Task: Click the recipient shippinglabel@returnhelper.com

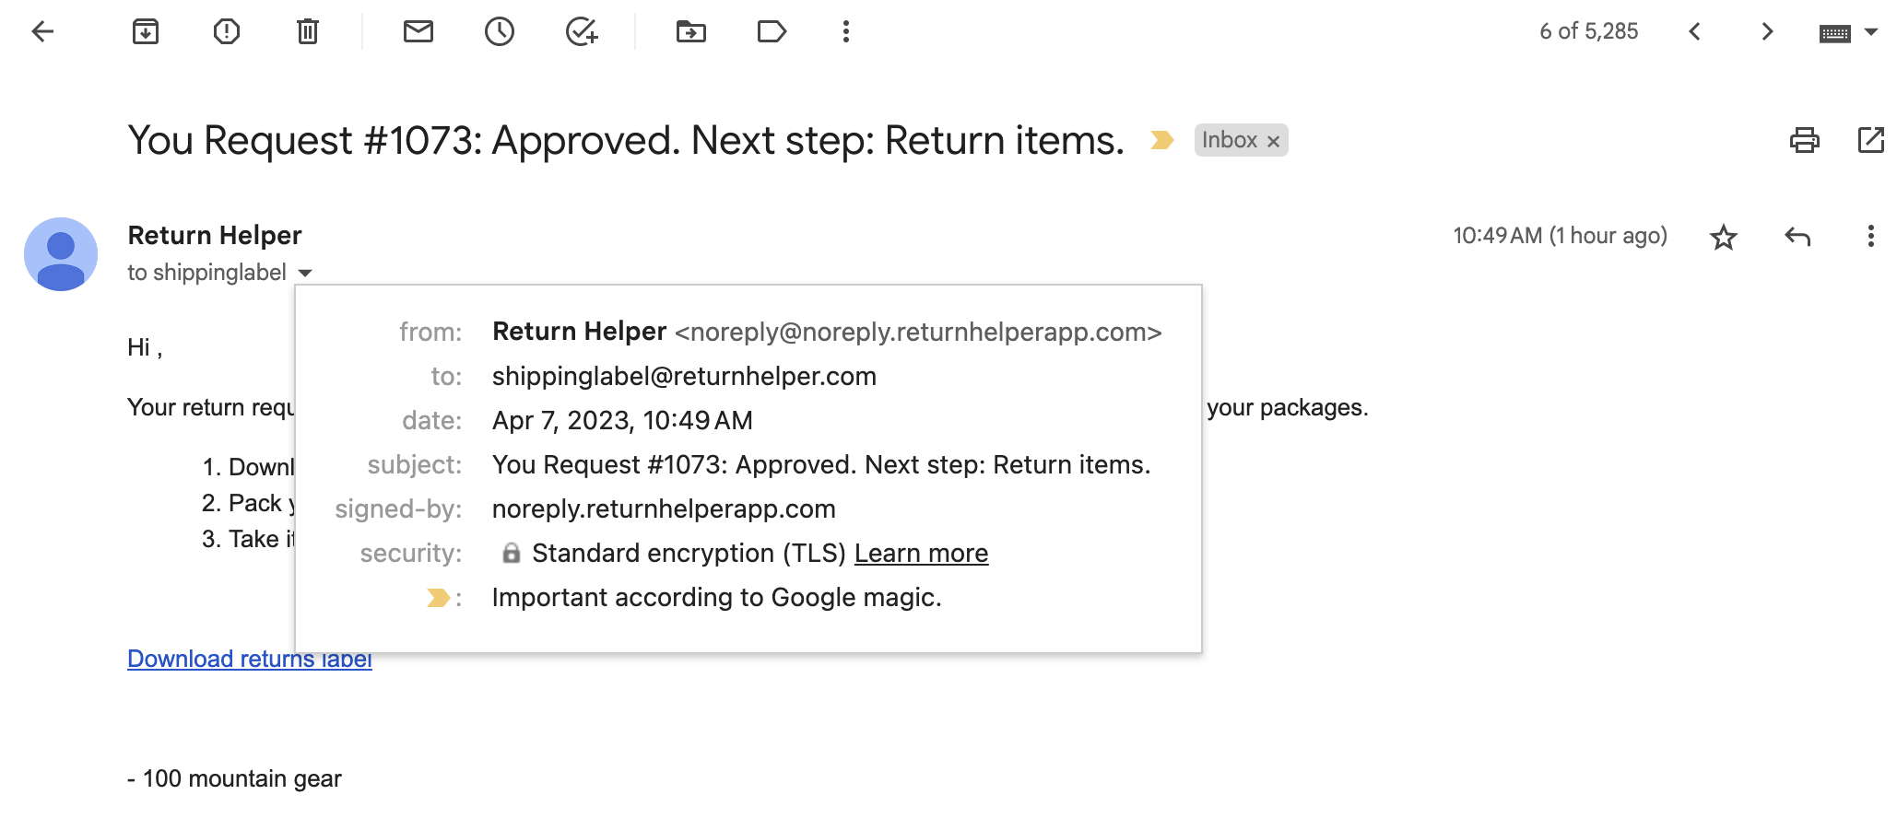Action: (684, 376)
